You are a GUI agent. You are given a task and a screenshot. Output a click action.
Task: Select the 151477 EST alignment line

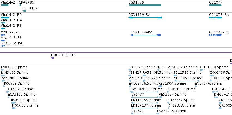tap(144, 97)
